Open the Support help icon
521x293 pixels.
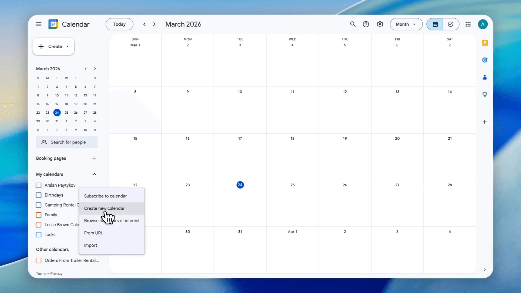pyautogui.click(x=366, y=24)
